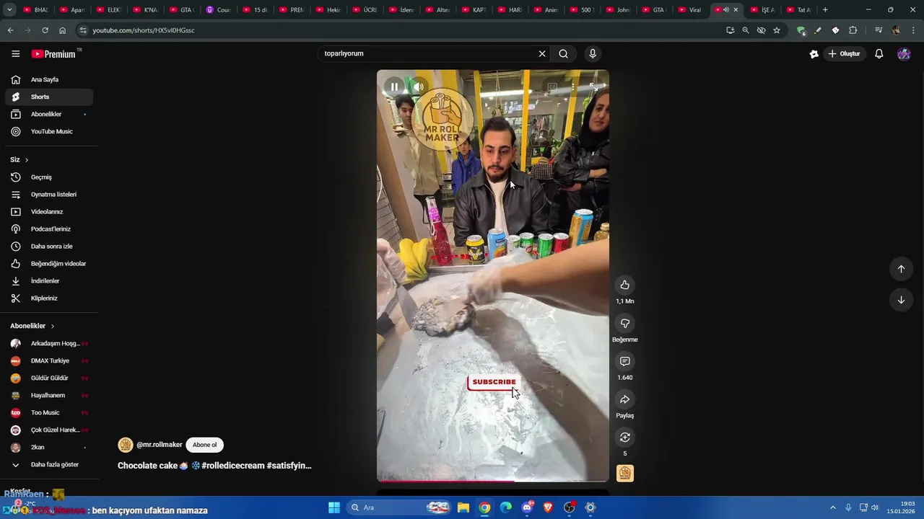Open the sound source thumbnail
The width and height of the screenshot is (924, 519).
click(625, 474)
